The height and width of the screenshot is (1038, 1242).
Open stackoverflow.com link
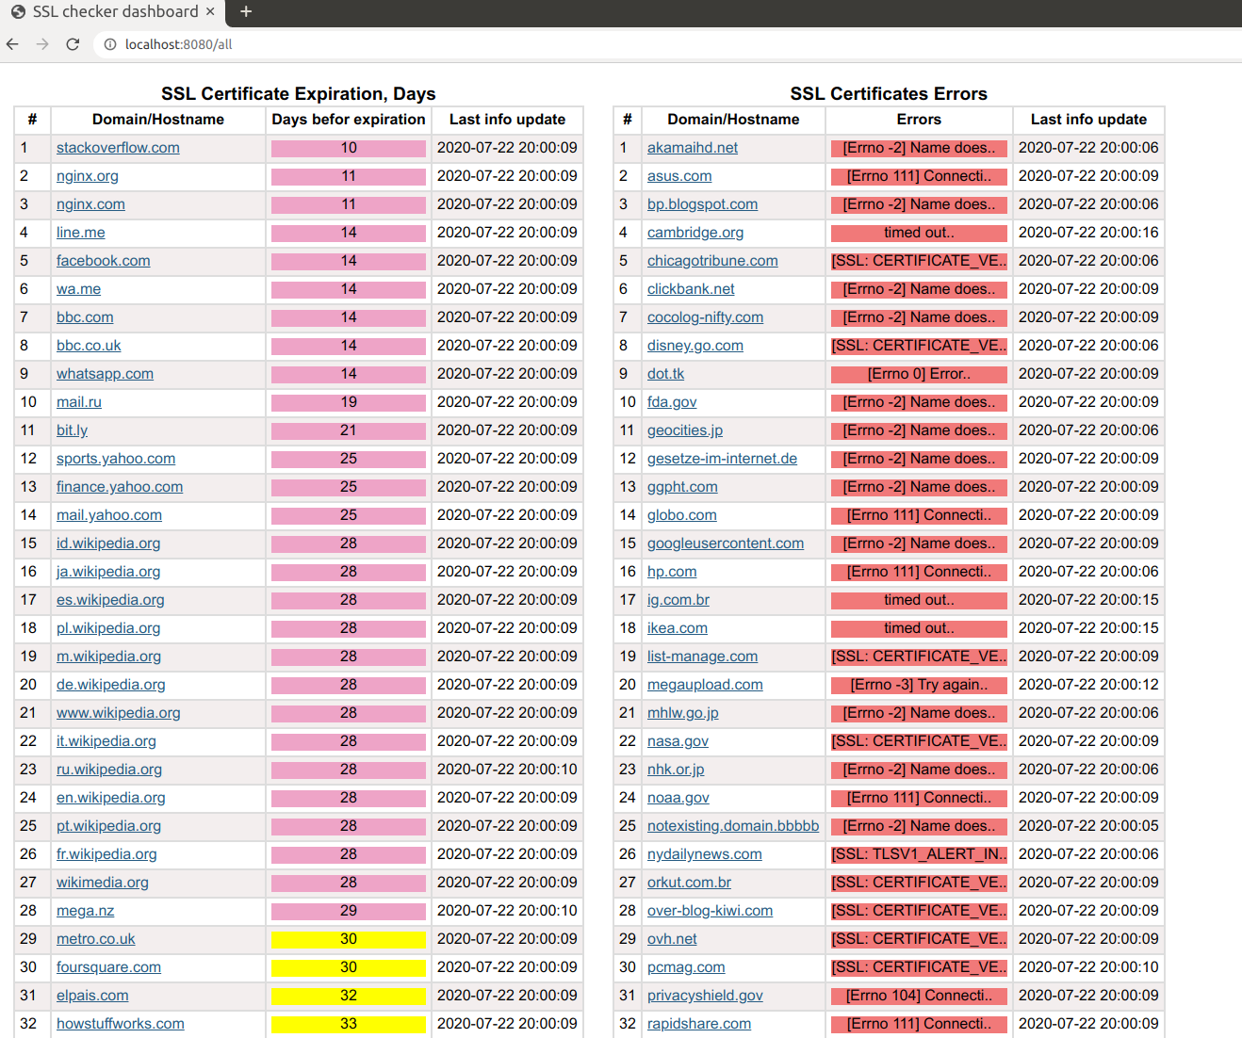click(118, 148)
